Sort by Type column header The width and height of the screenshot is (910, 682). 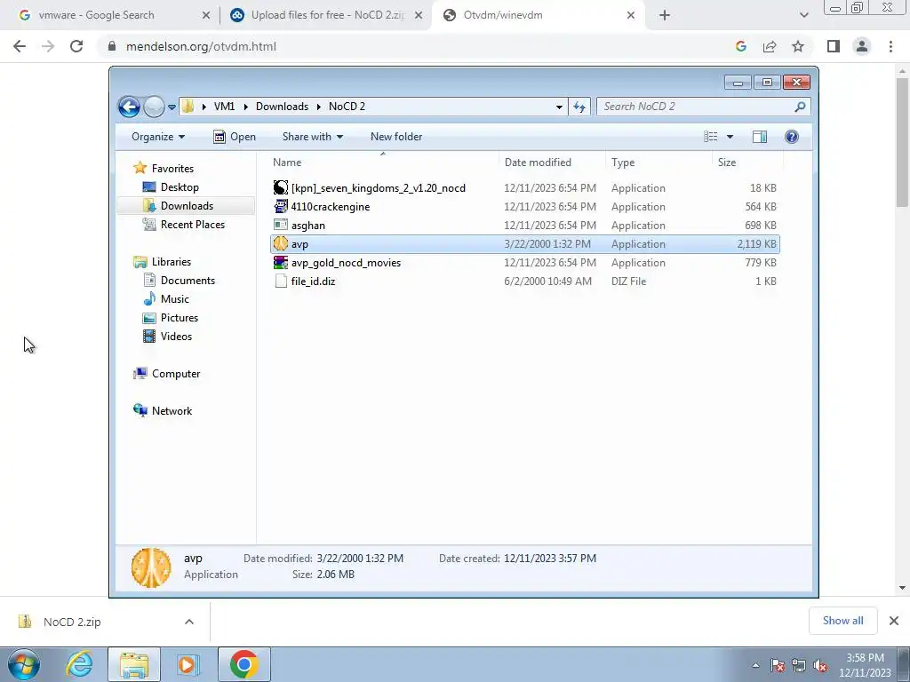point(659,163)
